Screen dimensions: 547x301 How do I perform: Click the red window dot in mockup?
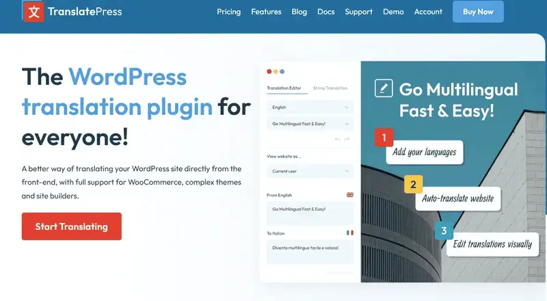(x=269, y=72)
